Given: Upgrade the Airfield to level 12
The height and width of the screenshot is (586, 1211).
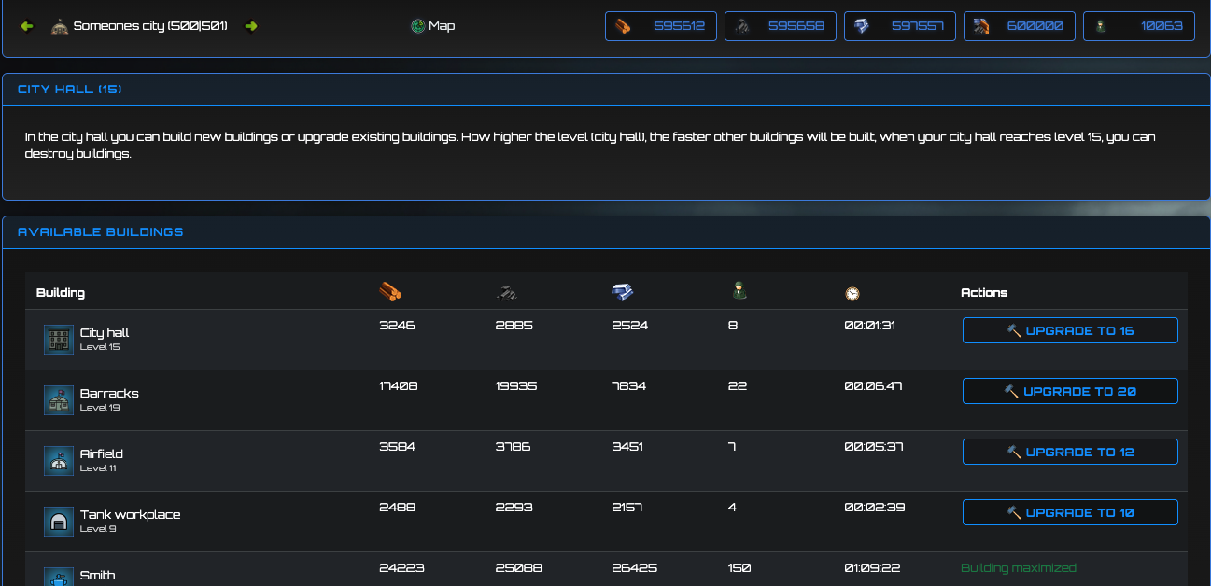Looking at the screenshot, I should click(1069, 451).
